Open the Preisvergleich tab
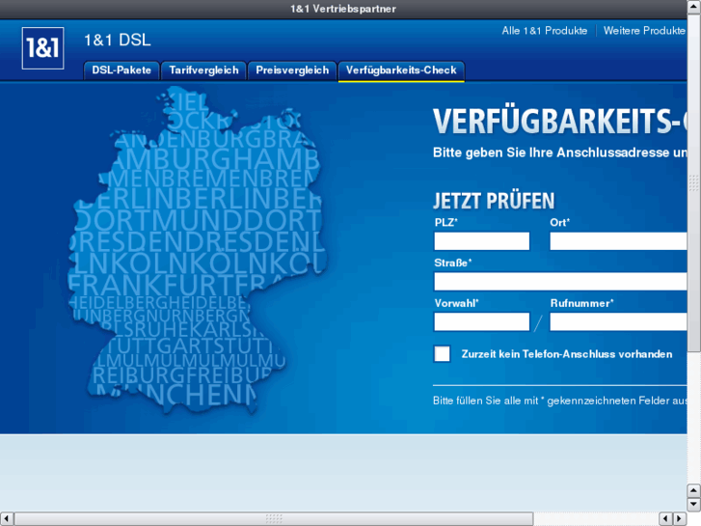The height and width of the screenshot is (526, 701). (x=292, y=70)
